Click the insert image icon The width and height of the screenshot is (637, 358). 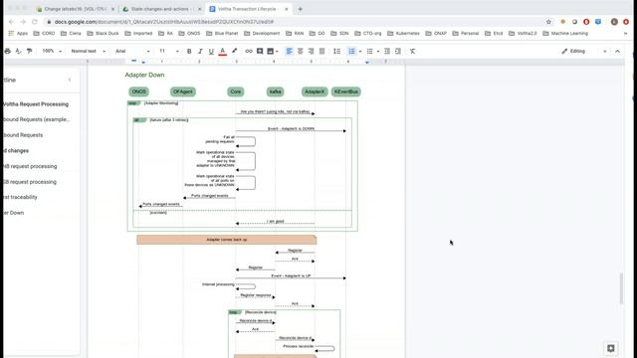pyautogui.click(x=270, y=51)
